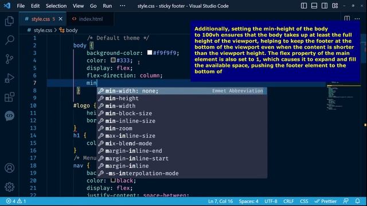Choose mix-blend-mode suggestion
Viewport: 367px width, 206px height.
point(182,144)
